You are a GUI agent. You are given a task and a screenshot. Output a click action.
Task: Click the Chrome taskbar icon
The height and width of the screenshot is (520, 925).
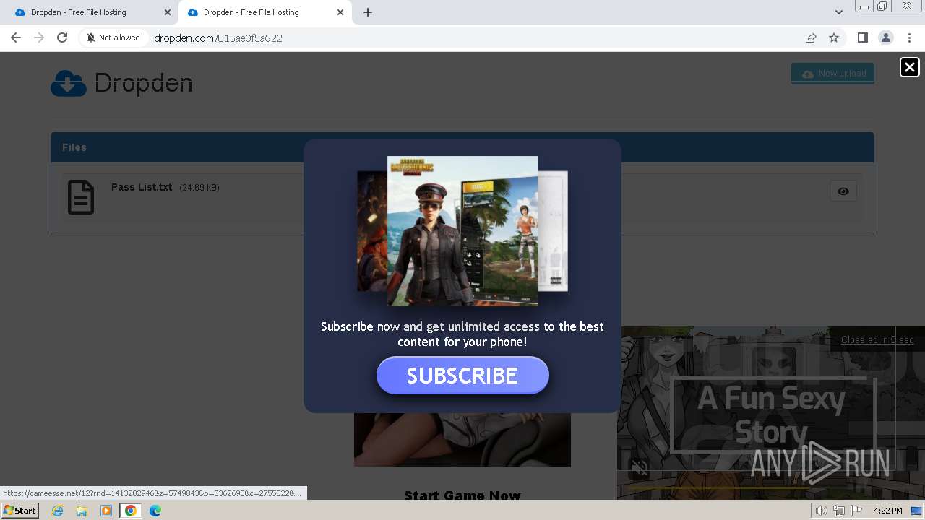pyautogui.click(x=131, y=511)
